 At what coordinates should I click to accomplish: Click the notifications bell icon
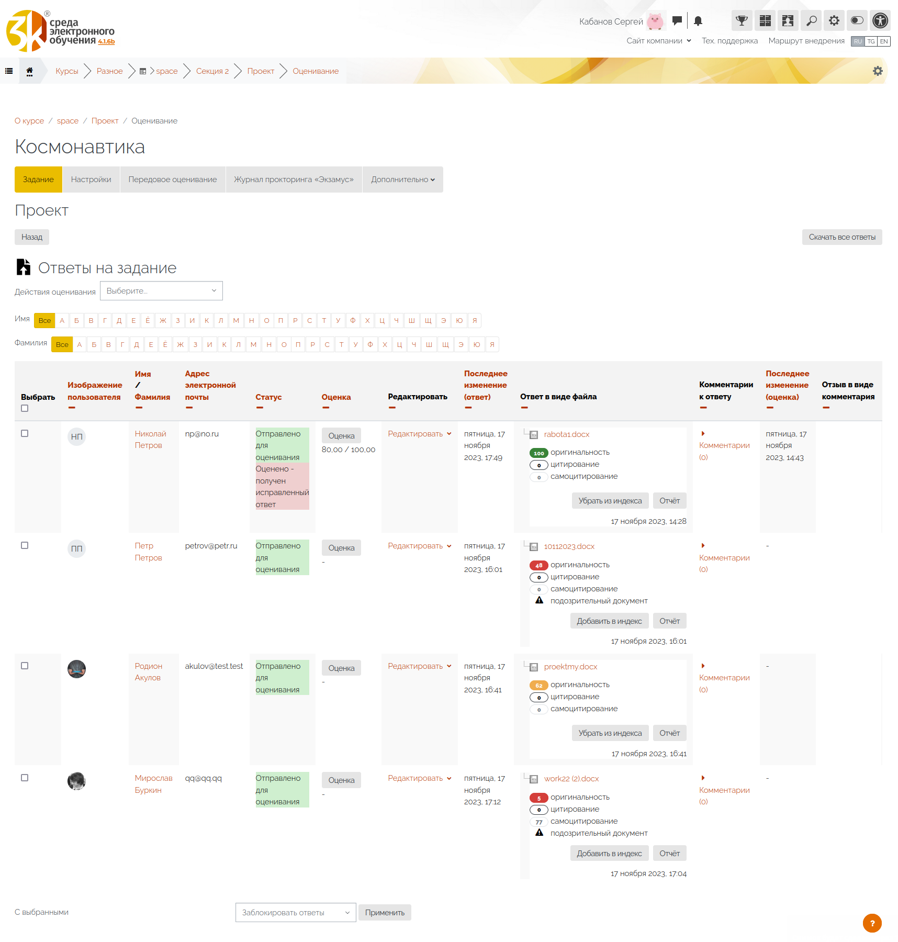(x=698, y=21)
